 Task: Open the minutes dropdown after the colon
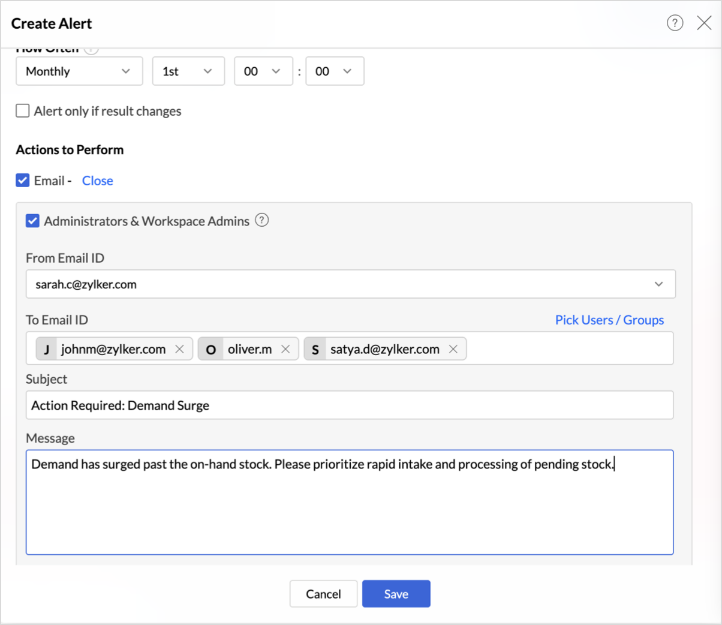[x=335, y=71]
